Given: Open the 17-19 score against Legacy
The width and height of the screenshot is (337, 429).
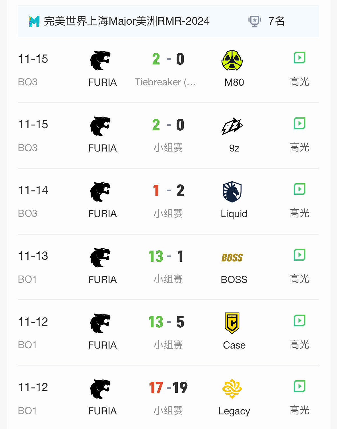Looking at the screenshot, I should point(168,388).
